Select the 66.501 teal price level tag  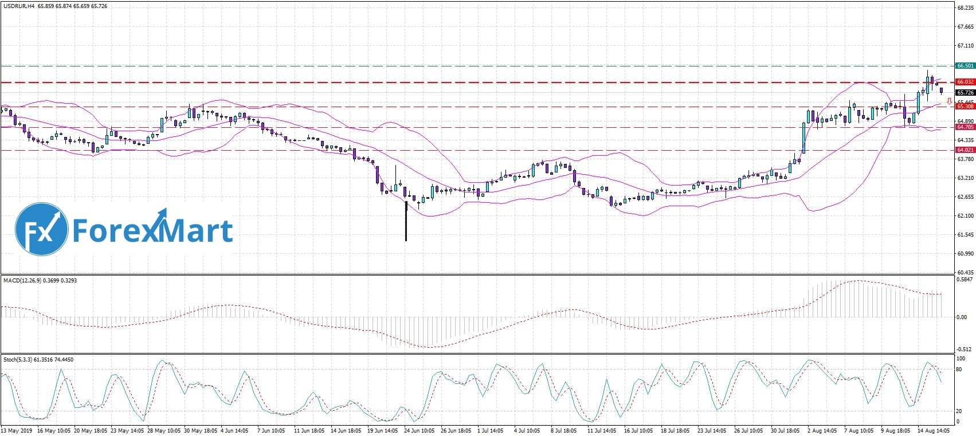tap(965, 66)
